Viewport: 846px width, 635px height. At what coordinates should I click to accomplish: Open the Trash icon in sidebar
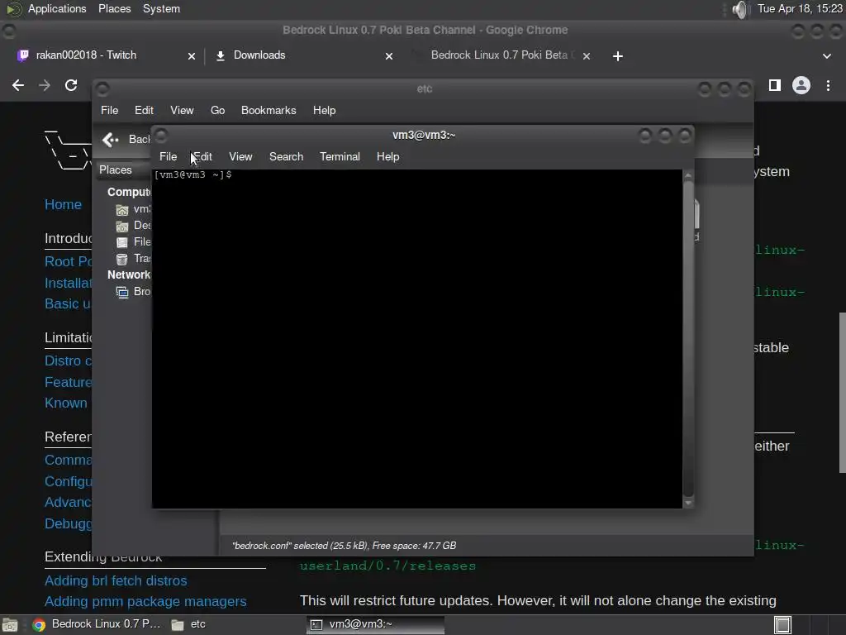click(122, 259)
